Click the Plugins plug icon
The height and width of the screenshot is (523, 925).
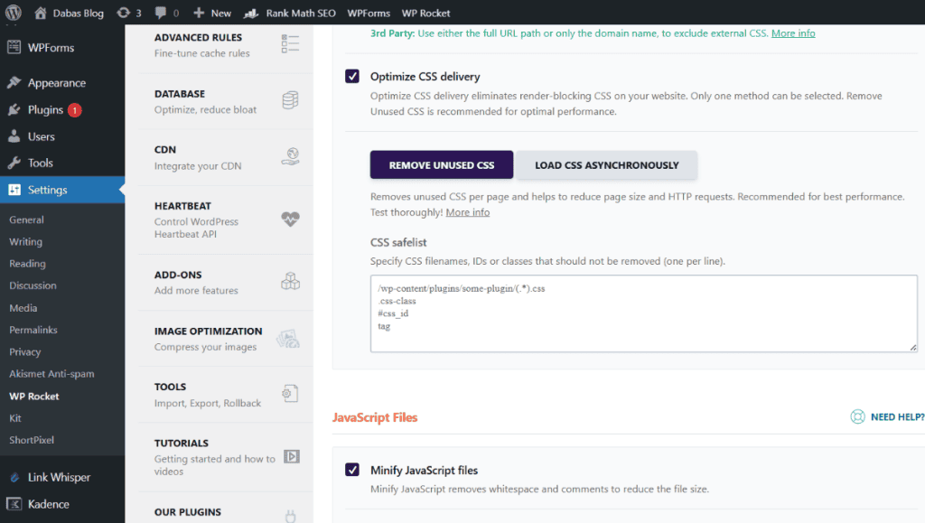14,109
